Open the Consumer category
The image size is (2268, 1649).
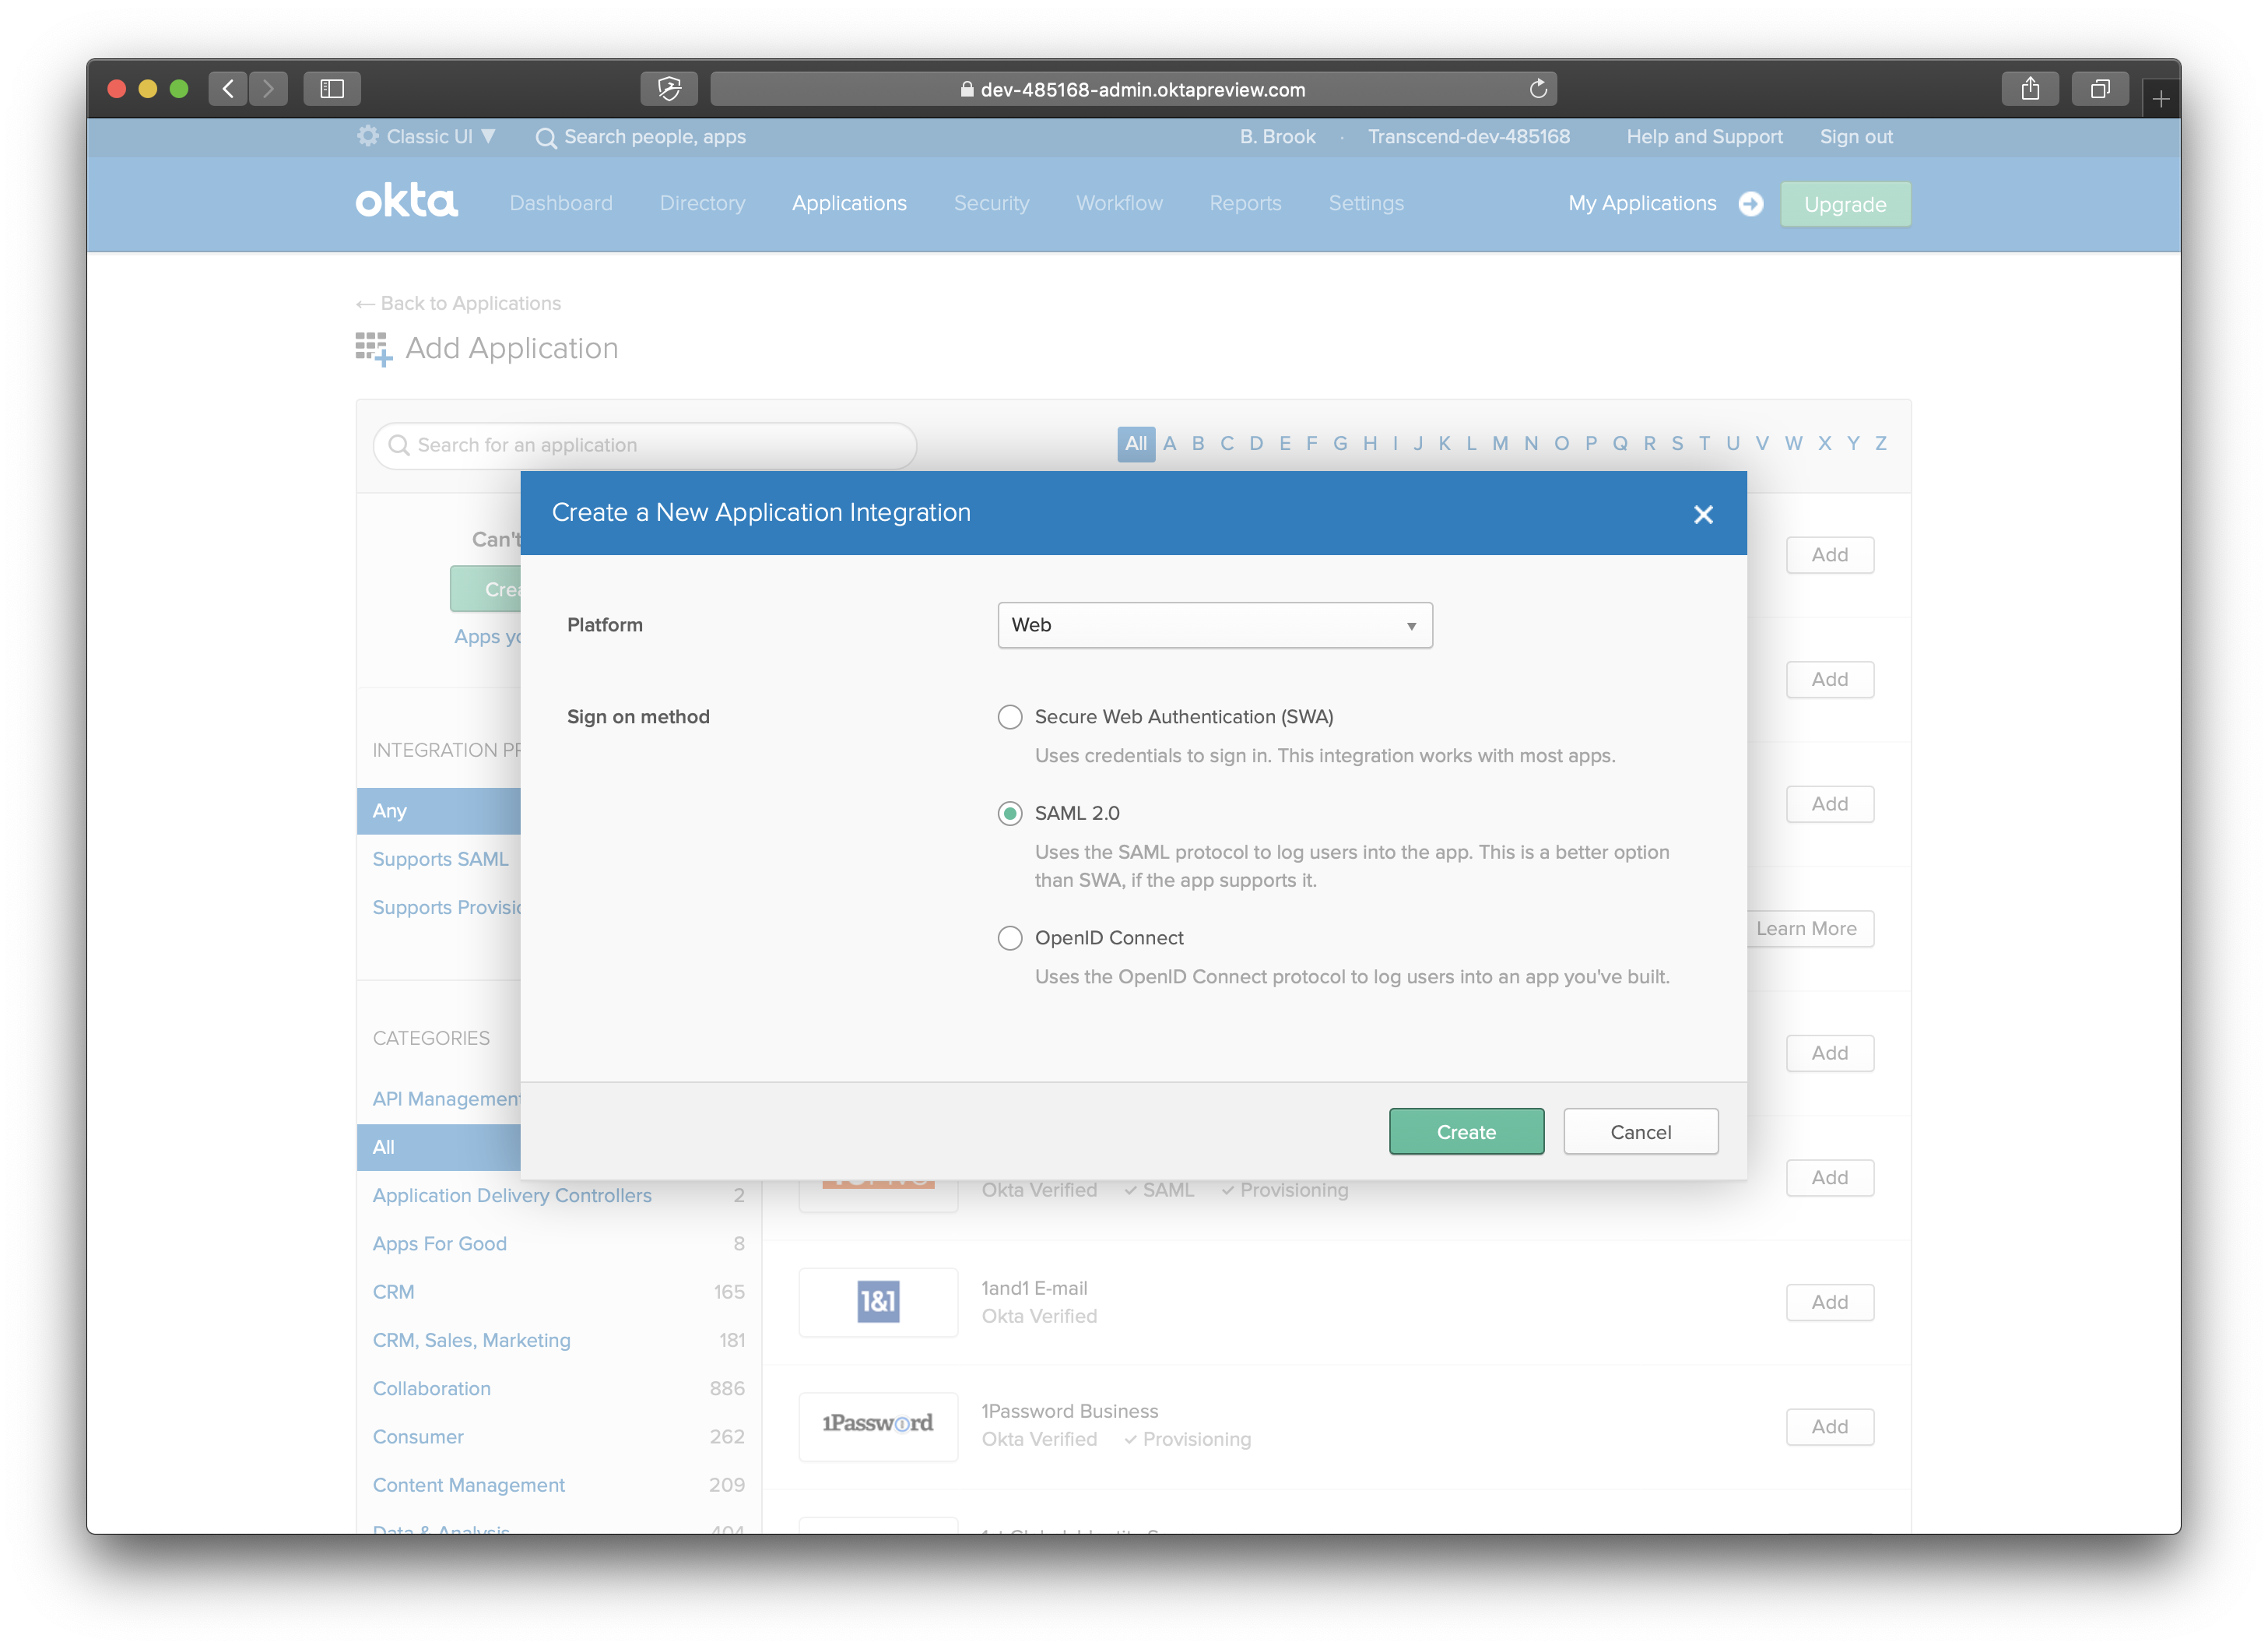tap(418, 1436)
